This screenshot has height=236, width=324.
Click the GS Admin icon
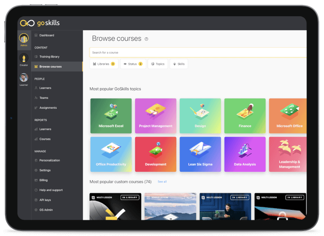[x=36, y=210]
